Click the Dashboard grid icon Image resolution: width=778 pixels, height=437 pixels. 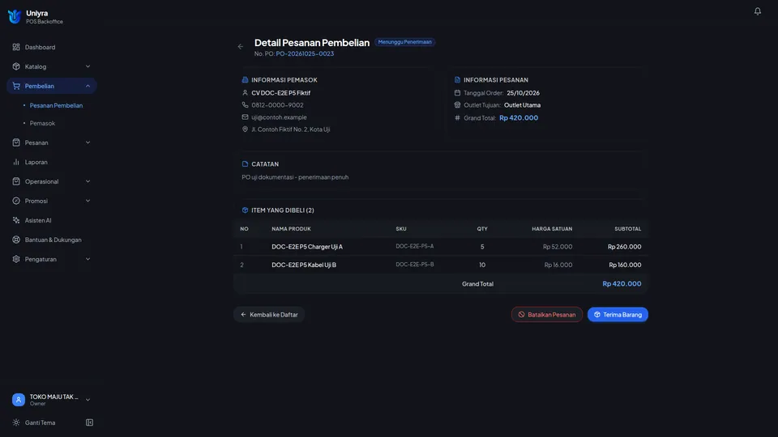click(16, 47)
